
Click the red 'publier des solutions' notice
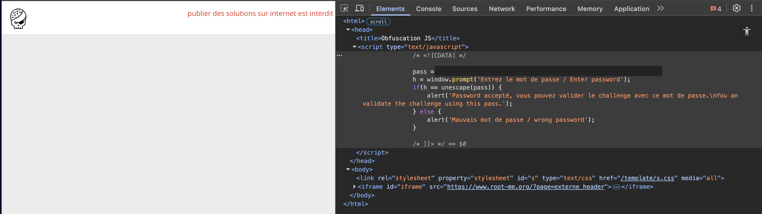[x=260, y=13]
